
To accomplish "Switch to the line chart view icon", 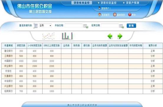I will 48,36.
